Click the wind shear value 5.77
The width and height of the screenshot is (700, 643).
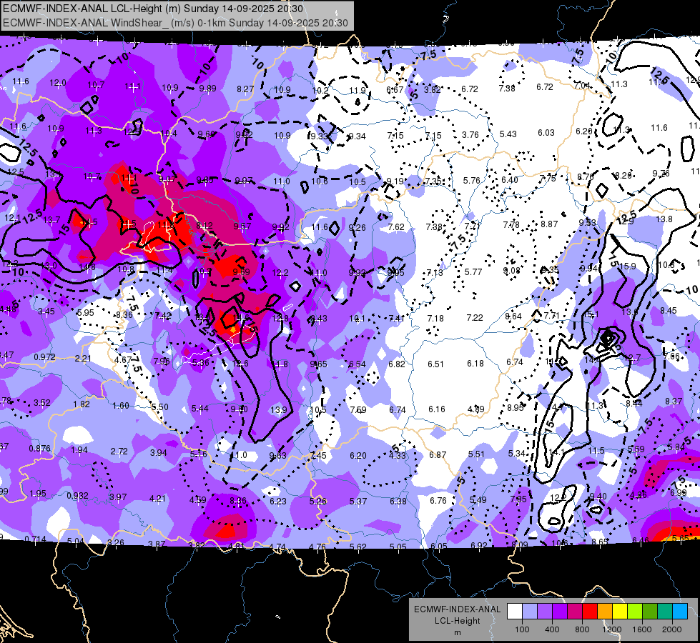pos(473,271)
